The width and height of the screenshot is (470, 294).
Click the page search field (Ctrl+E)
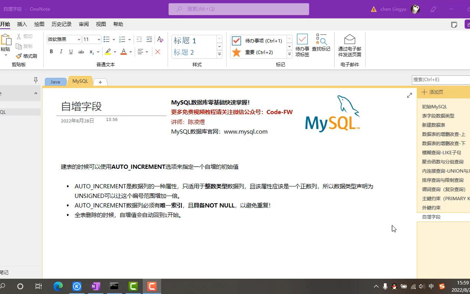(x=441, y=80)
